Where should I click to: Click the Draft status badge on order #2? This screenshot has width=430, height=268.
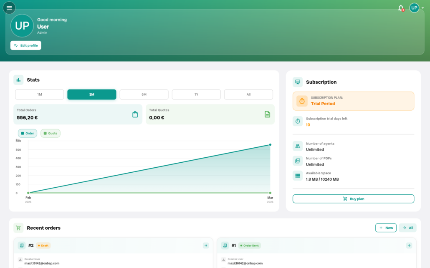[43, 246]
